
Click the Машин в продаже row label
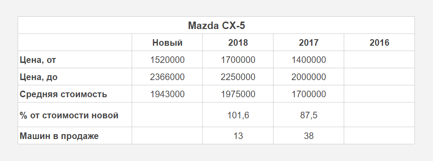[59, 136]
